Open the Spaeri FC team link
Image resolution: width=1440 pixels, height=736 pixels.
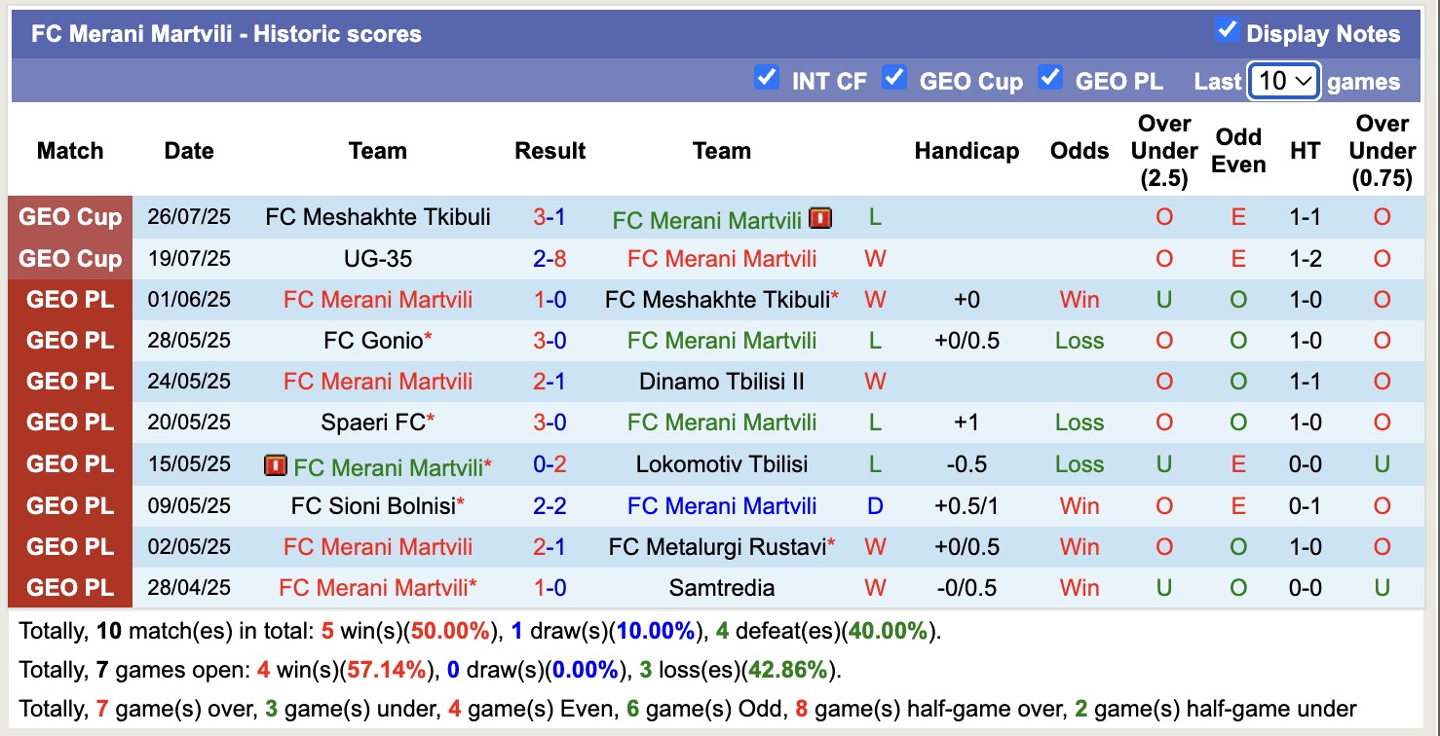(373, 423)
